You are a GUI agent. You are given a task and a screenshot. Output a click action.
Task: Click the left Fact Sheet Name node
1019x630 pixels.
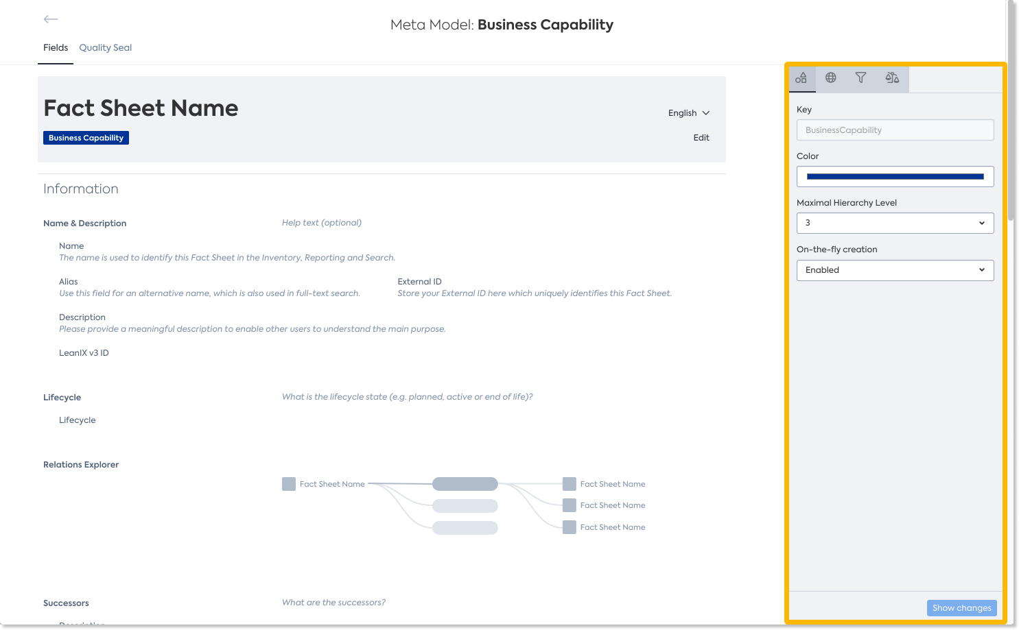[x=323, y=484]
